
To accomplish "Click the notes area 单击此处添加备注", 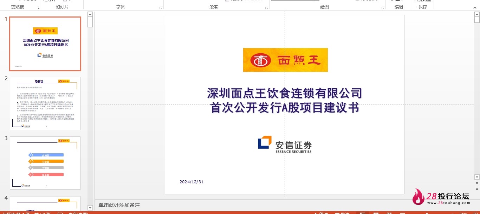I will pyautogui.click(x=119, y=205).
